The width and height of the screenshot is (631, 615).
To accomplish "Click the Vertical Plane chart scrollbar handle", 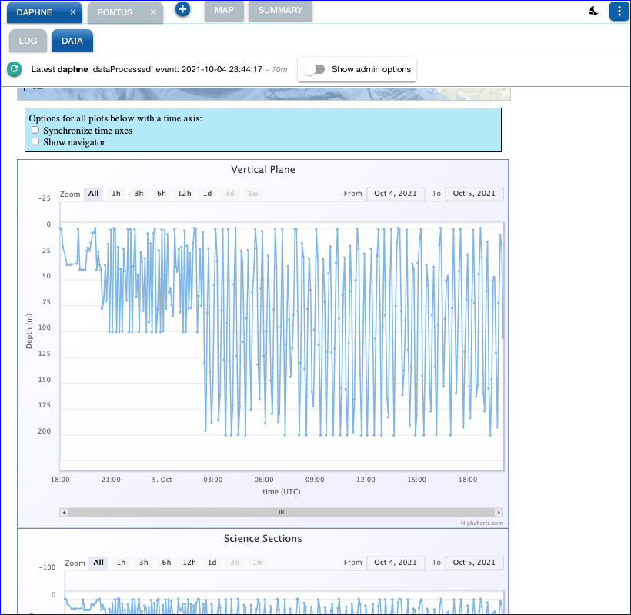I will [281, 512].
